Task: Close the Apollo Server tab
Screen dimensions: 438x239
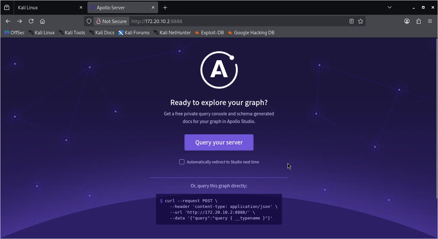Action: point(153,7)
